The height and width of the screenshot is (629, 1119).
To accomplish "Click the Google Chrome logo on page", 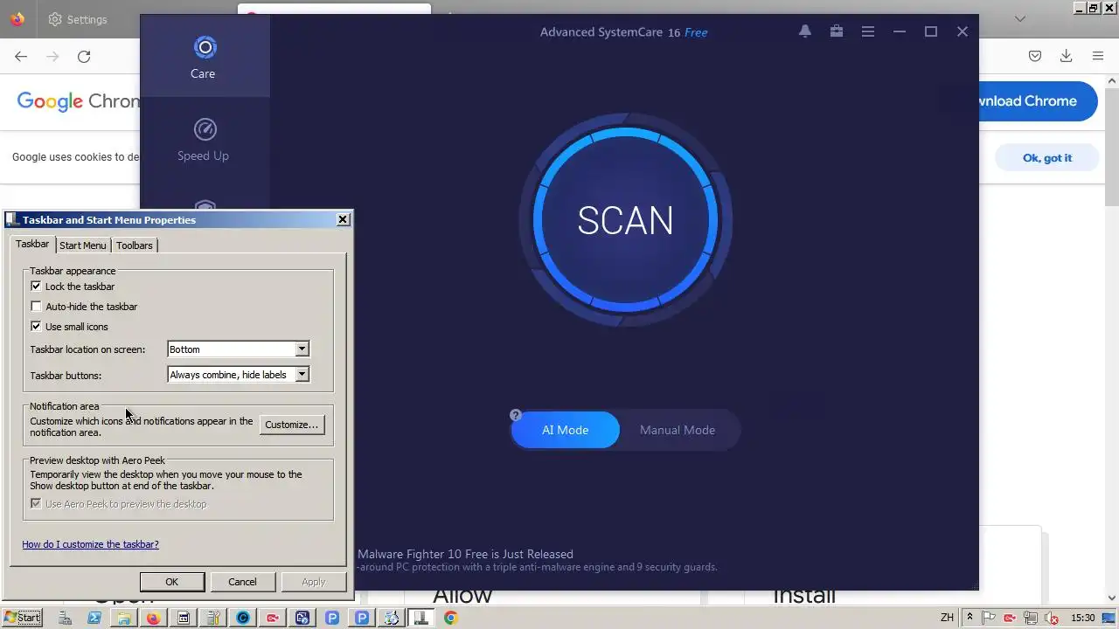I will tap(78, 101).
